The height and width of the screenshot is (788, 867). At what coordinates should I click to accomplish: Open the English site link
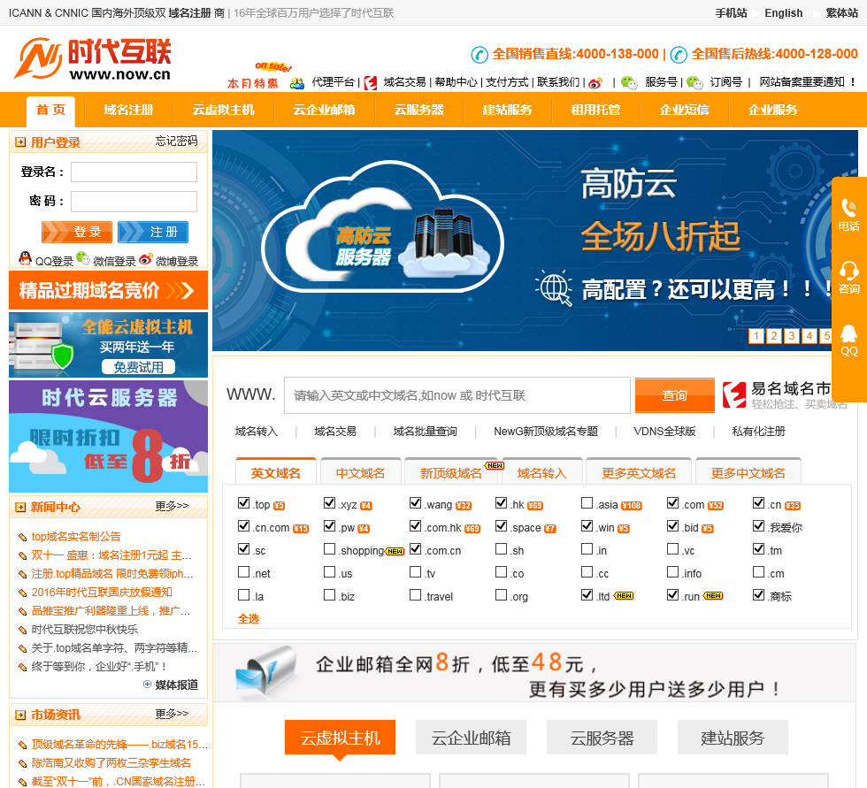[784, 12]
